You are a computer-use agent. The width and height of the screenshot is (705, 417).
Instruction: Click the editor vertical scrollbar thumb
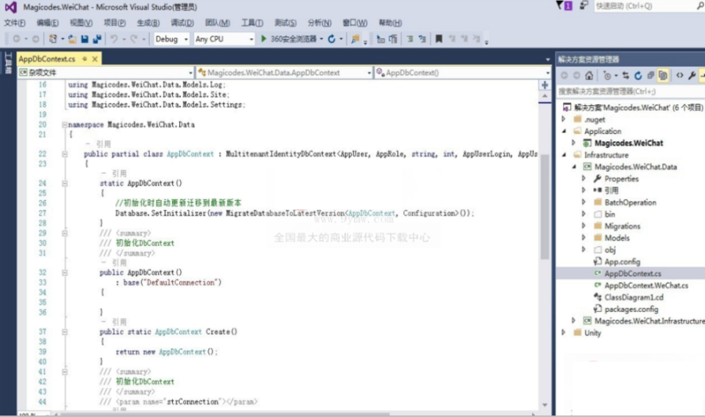[544, 207]
